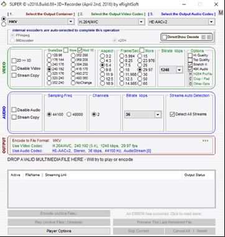The image size is (225, 237).
Task: Set frame rate to 60
Action: 140,83
